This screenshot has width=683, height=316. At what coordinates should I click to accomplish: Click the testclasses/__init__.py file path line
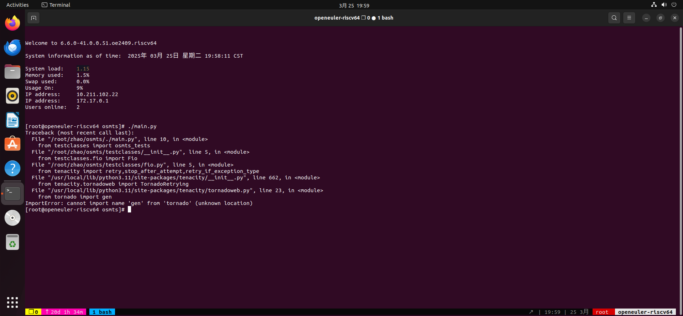(141, 152)
